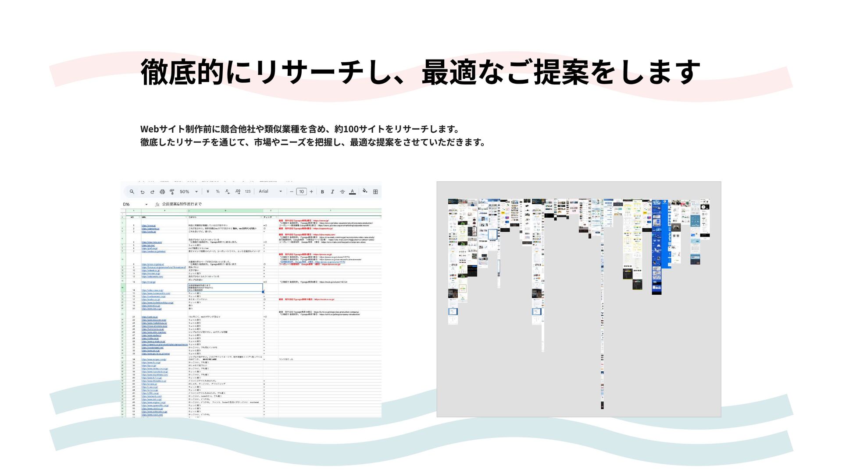The width and height of the screenshot is (842, 473).
Task: Toggle strikethrough formatting button
Action: [343, 192]
